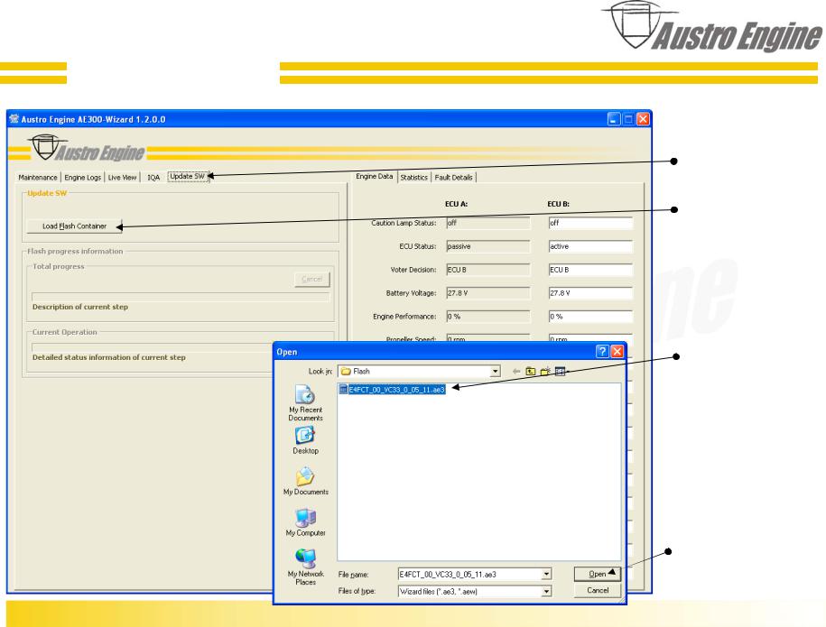Click the File name text field
This screenshot has width=826, height=627.
coord(470,575)
